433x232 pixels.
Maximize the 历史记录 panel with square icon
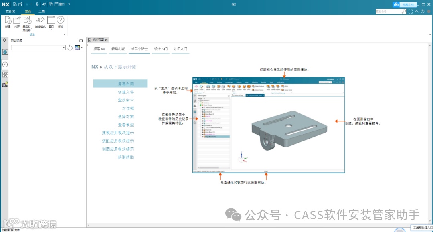click(81, 40)
